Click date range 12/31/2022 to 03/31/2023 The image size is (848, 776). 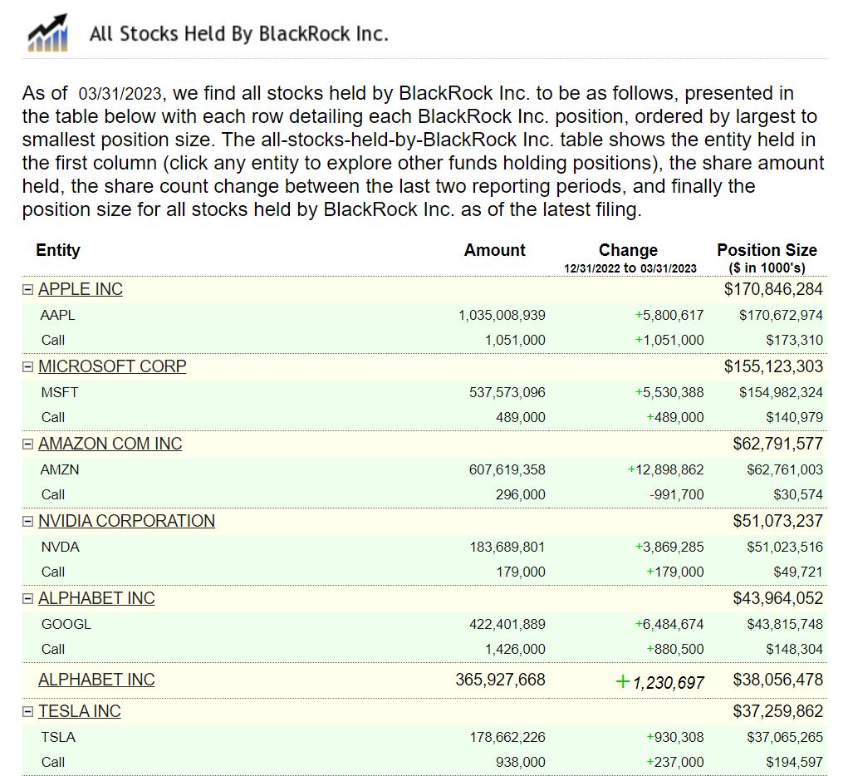coord(630,268)
